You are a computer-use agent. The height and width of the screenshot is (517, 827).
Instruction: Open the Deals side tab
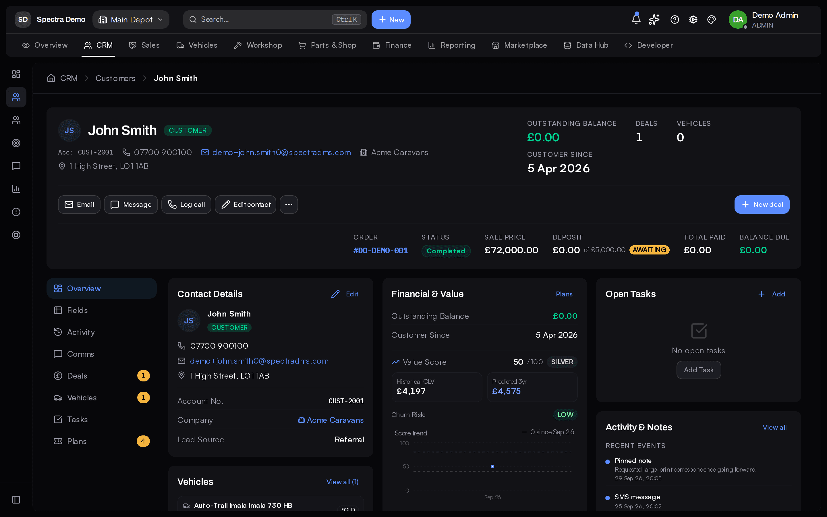point(101,376)
